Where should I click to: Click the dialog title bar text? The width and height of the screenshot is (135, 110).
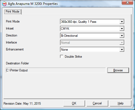33,4
